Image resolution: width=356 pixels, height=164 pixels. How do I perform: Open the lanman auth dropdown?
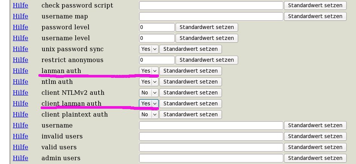click(x=149, y=71)
